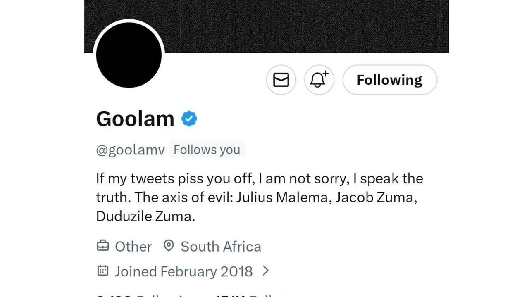Open the black circular profile avatar

(129, 55)
